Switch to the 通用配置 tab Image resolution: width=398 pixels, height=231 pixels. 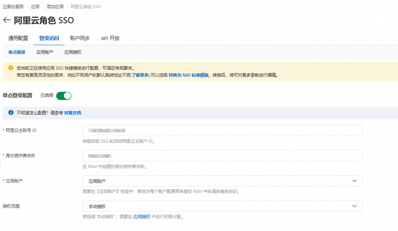point(18,38)
